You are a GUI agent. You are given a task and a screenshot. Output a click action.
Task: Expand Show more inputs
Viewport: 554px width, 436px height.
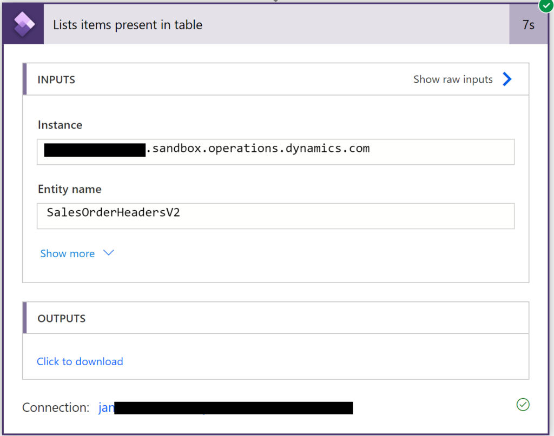coord(68,253)
